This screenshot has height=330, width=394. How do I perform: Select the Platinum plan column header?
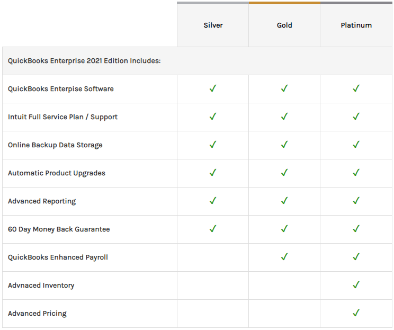pyautogui.click(x=356, y=25)
